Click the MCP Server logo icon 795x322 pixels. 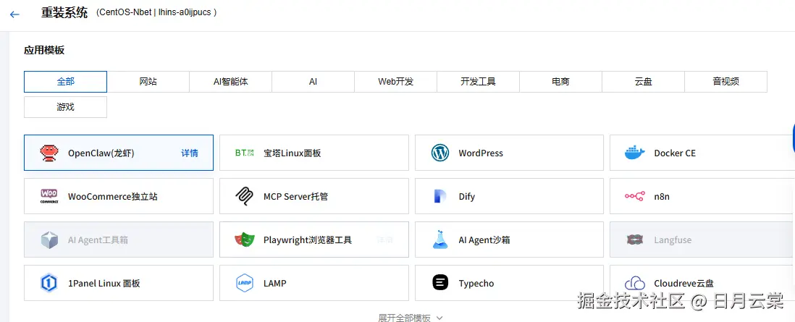point(245,196)
